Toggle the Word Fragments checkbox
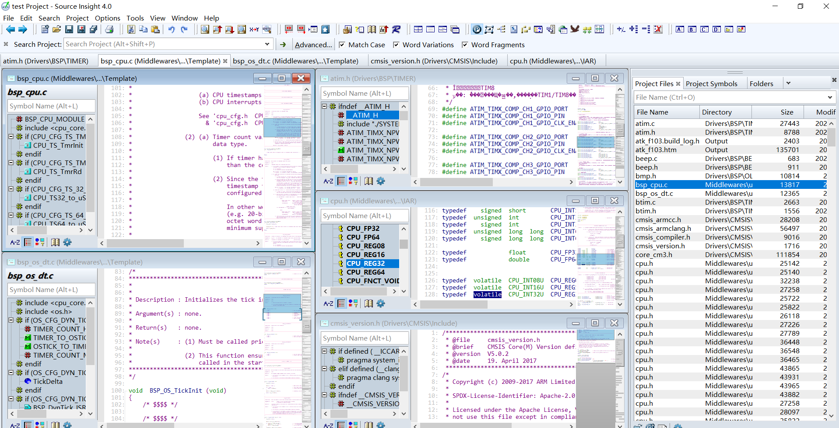The height and width of the screenshot is (428, 839). coord(465,45)
